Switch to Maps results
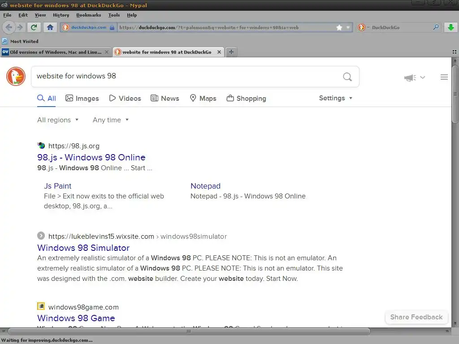 click(203, 98)
